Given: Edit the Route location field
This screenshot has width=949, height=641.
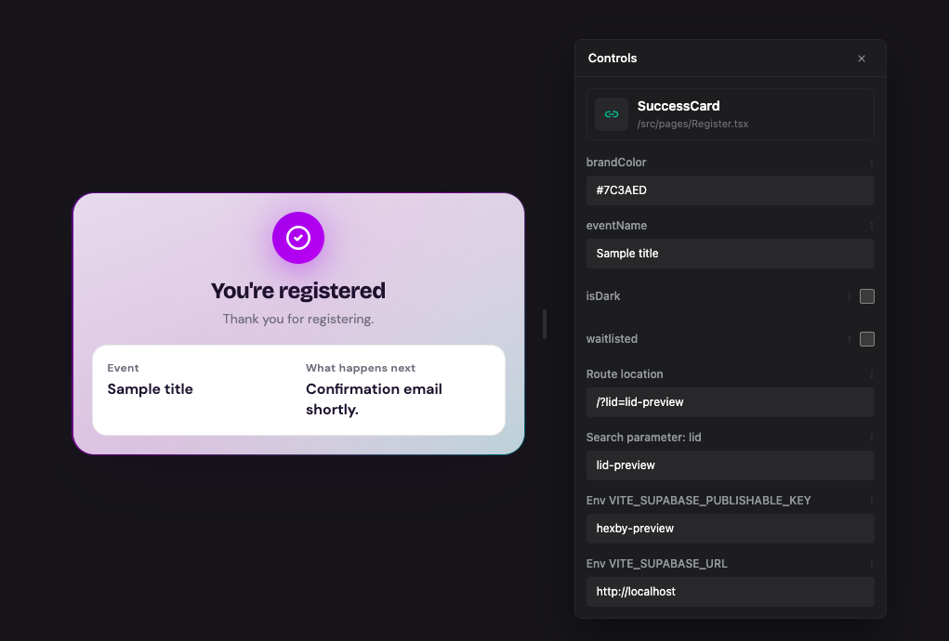Looking at the screenshot, I should 730,402.
